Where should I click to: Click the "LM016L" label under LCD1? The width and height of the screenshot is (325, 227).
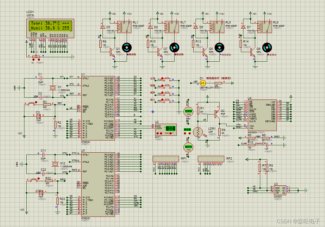pos(30,15)
